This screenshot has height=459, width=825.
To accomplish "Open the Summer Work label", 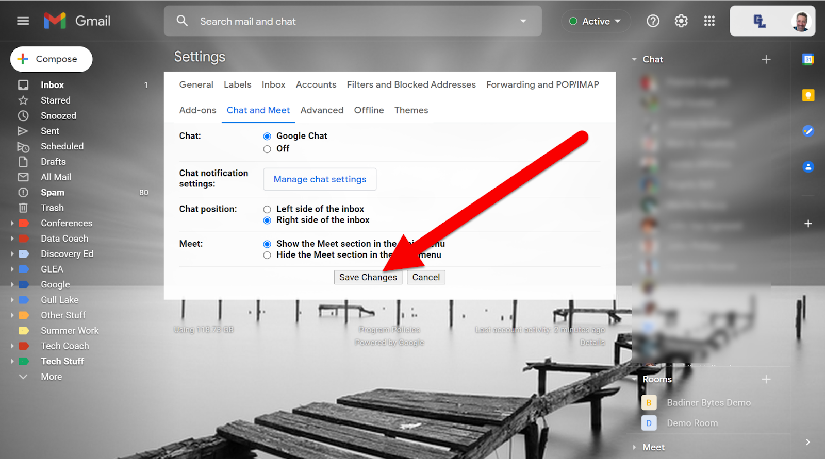I will pyautogui.click(x=70, y=331).
